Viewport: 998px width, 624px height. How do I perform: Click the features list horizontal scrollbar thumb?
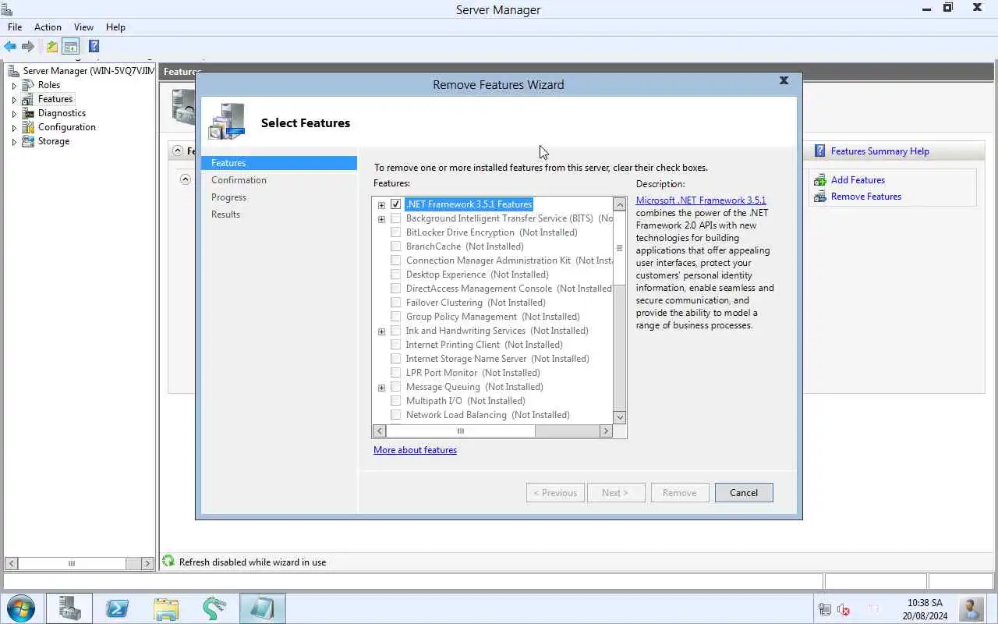461,431
